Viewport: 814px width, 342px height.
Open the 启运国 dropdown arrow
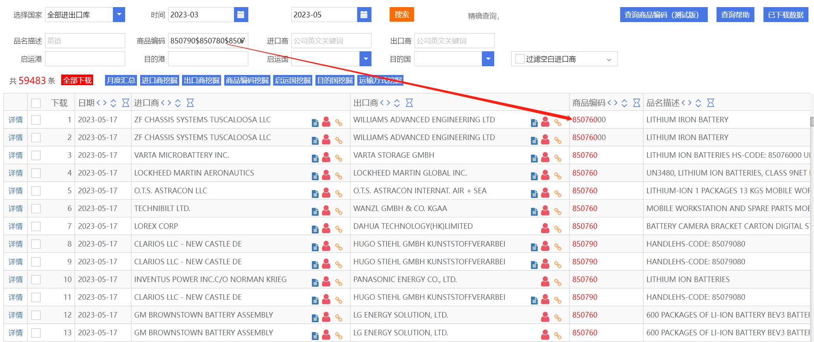point(366,59)
